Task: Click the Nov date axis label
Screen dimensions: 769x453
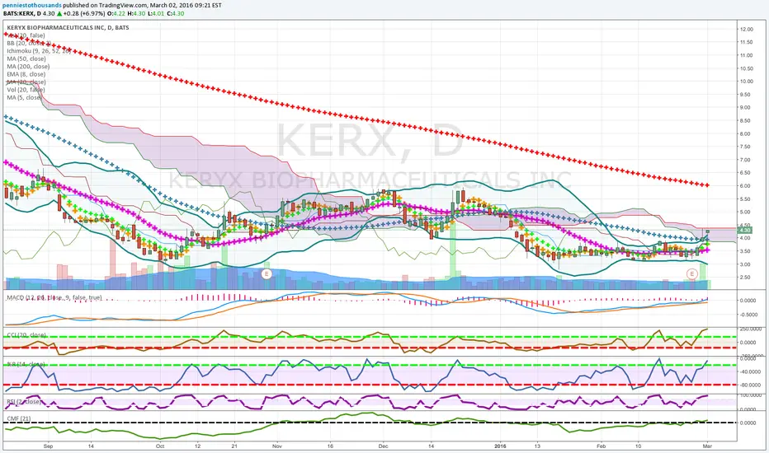Action: (277, 446)
